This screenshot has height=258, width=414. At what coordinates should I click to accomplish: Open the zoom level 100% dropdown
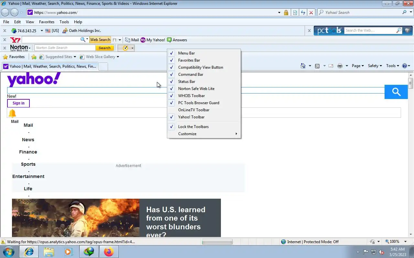click(406, 242)
